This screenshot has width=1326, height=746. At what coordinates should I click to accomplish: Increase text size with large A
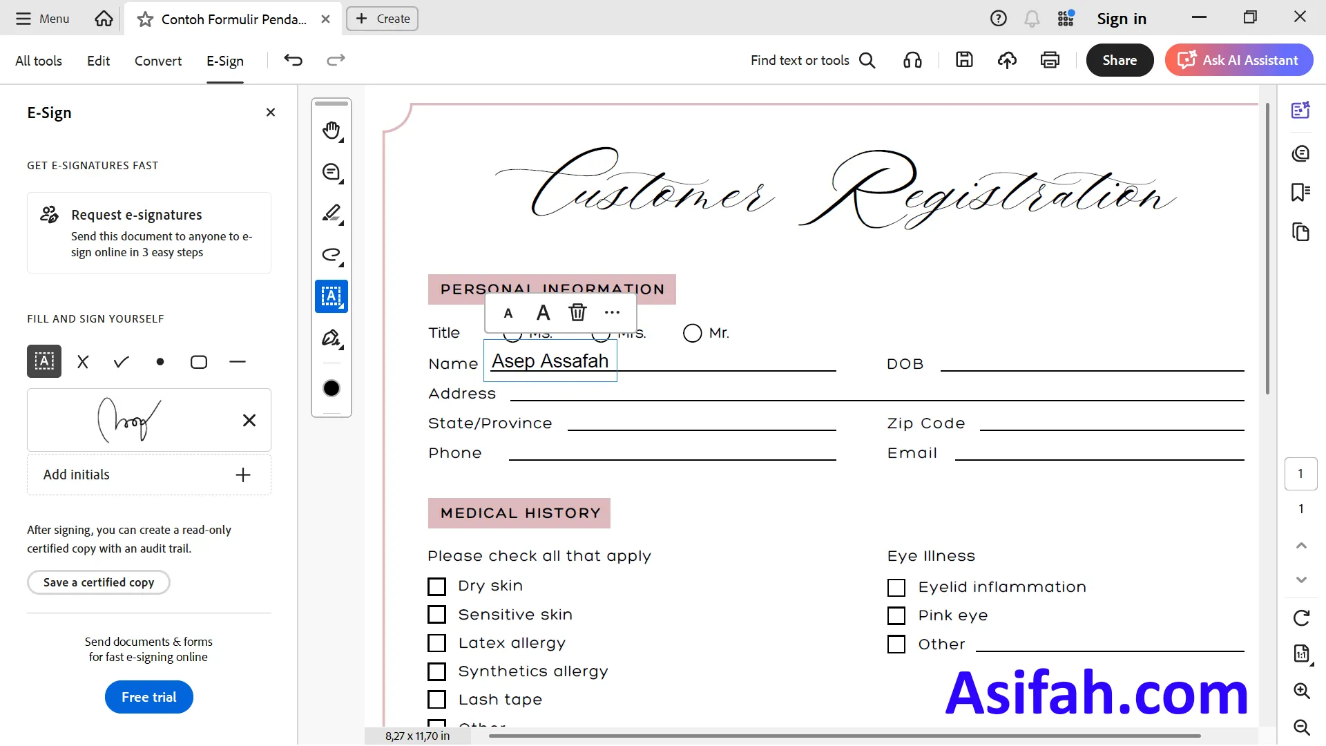(x=544, y=312)
